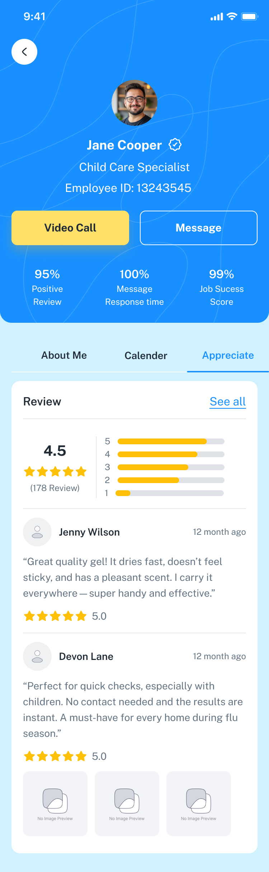Tap the battery status icon
269x872 pixels.
click(250, 17)
